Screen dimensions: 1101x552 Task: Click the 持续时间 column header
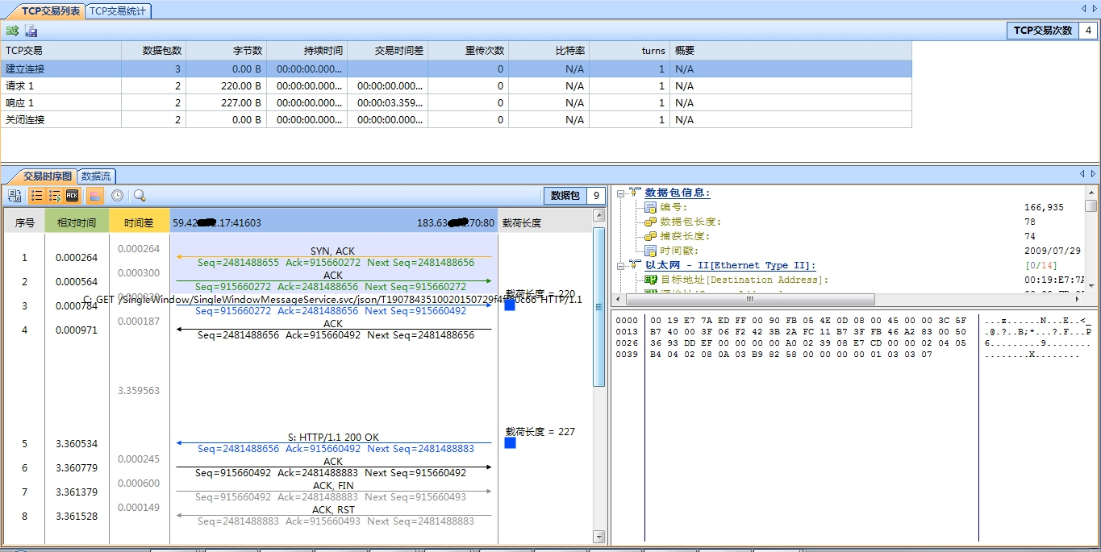coord(323,50)
